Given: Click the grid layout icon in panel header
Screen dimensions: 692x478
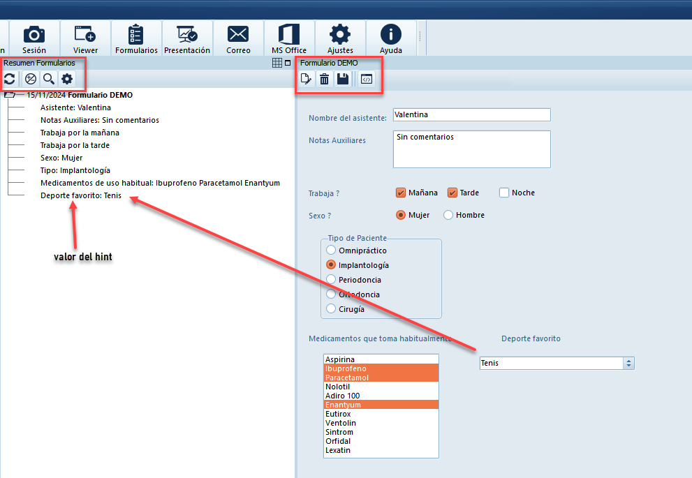Looking at the screenshot, I should click(x=277, y=63).
